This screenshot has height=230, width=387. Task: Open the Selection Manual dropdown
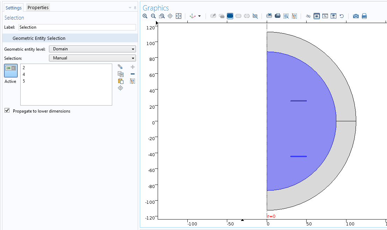[92, 58]
